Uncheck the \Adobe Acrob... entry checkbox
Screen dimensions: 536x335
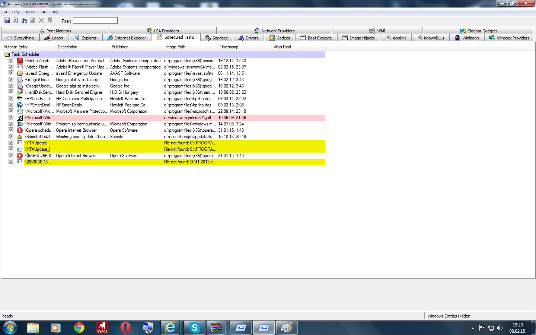click(x=11, y=60)
